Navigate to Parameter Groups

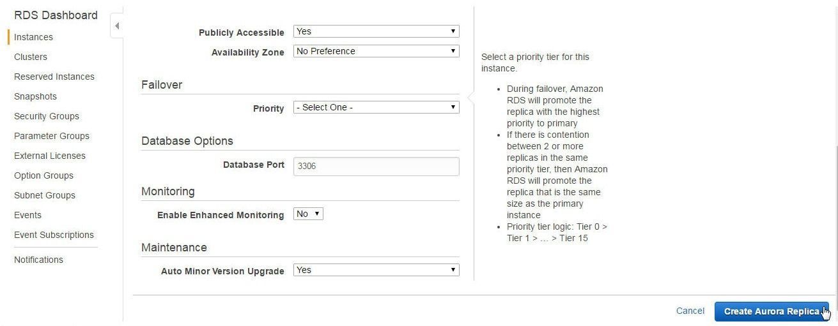52,136
